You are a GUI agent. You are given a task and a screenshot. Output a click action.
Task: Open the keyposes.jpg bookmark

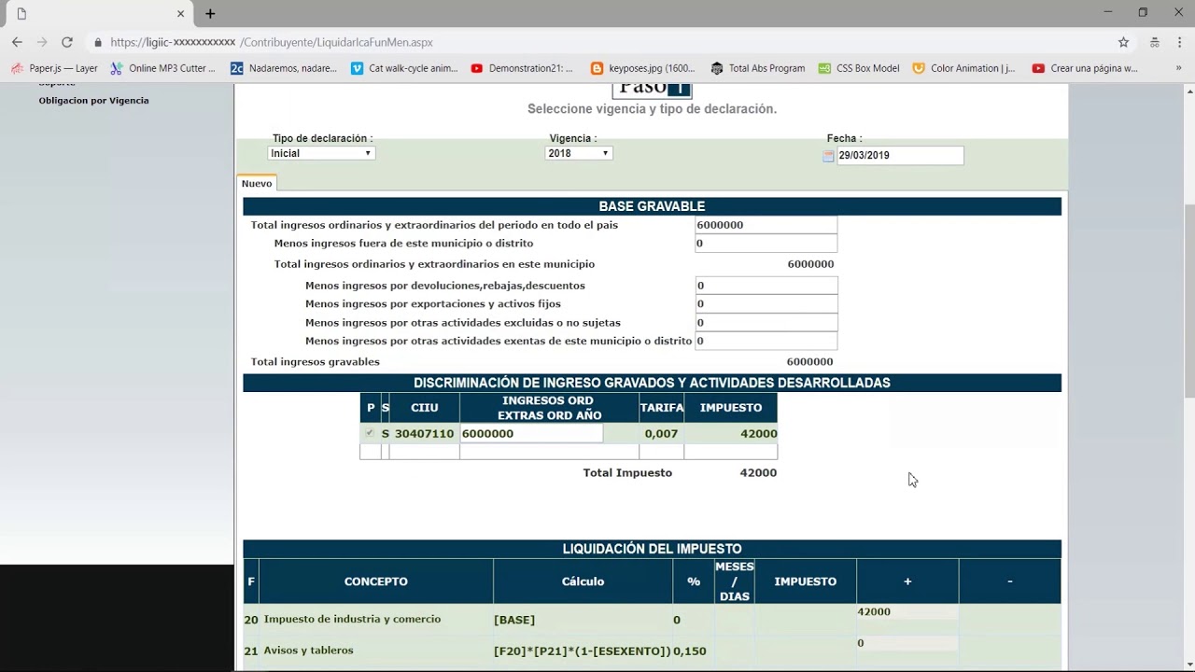[643, 68]
